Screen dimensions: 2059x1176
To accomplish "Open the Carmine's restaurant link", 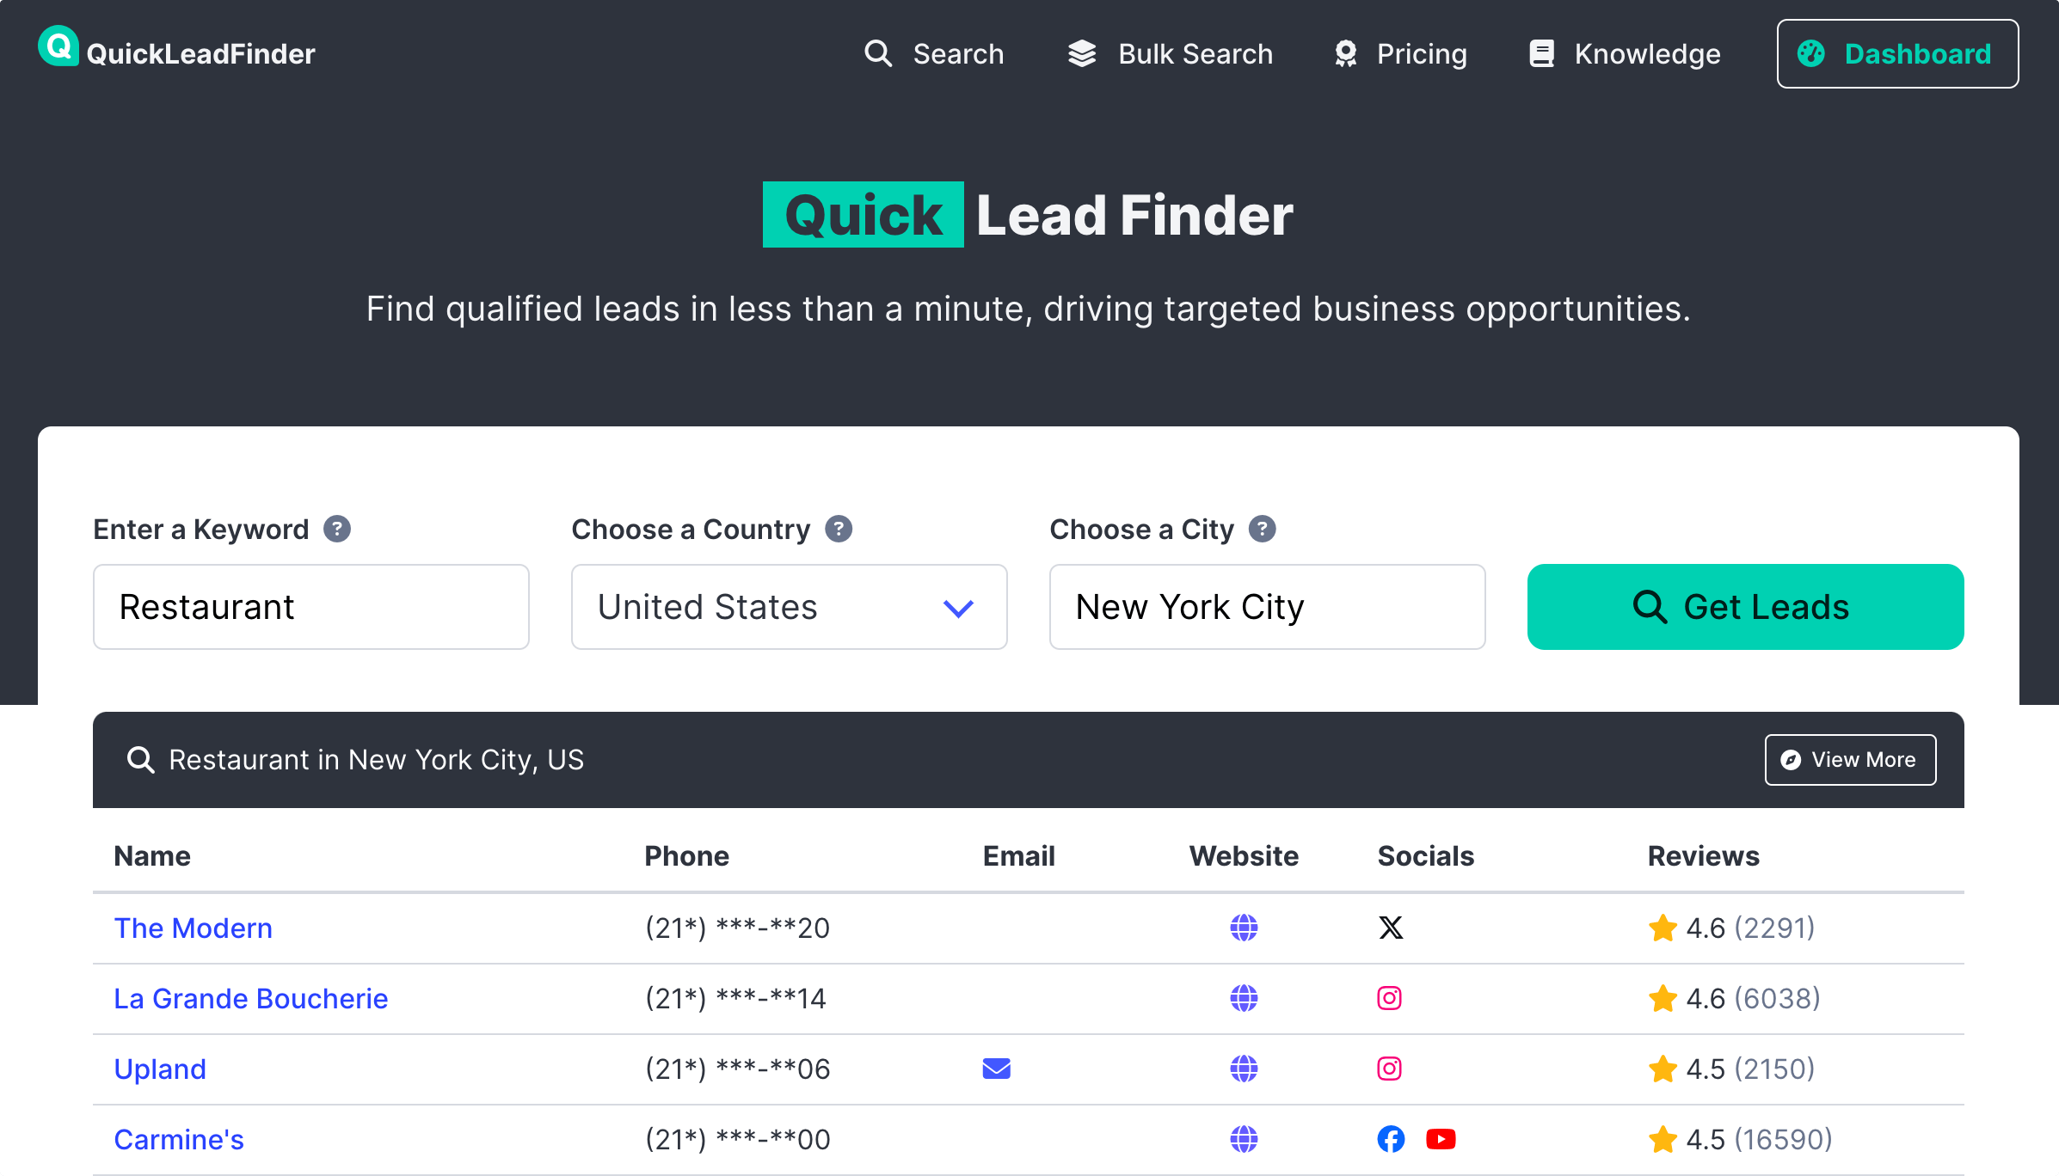I will pos(179,1139).
